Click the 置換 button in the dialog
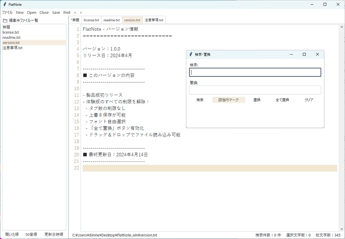The image size is (345, 239). click(x=257, y=99)
